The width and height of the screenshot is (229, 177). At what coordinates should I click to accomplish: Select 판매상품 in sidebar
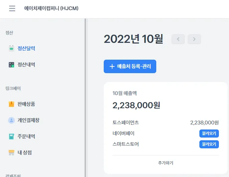(x=26, y=104)
